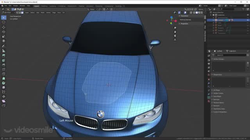This screenshot has height=140, width=250.
Task: Collapse the Transform panel in sidebar
Action: pyautogui.click(x=184, y=16)
